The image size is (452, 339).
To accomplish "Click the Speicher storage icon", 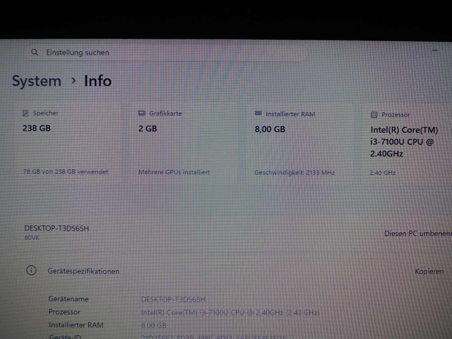I will coord(25,113).
